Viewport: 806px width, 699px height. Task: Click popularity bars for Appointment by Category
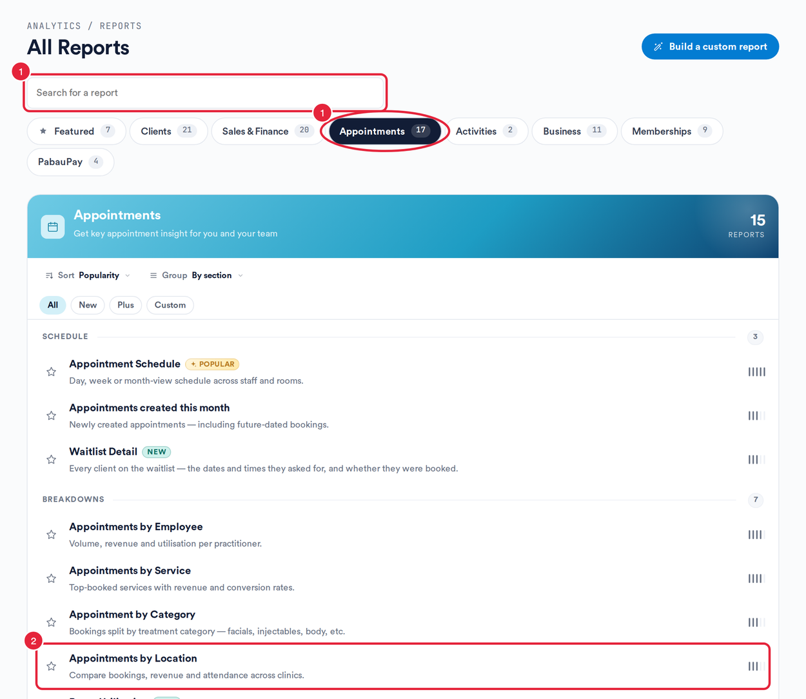(757, 622)
